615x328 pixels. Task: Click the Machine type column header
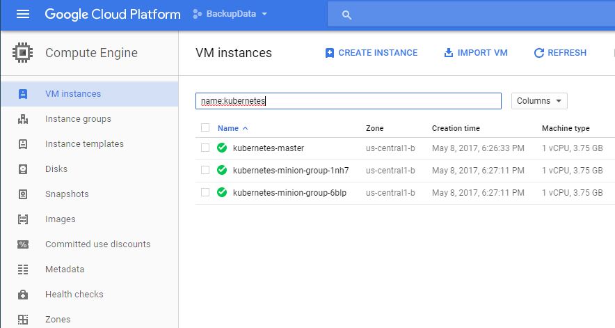point(566,128)
